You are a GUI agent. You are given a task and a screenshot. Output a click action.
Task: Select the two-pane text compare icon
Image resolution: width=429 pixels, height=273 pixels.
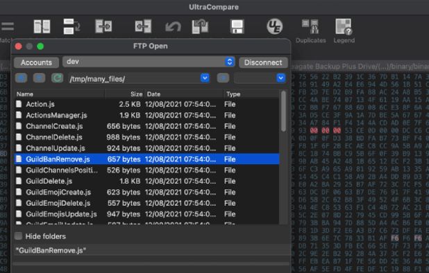point(42,26)
